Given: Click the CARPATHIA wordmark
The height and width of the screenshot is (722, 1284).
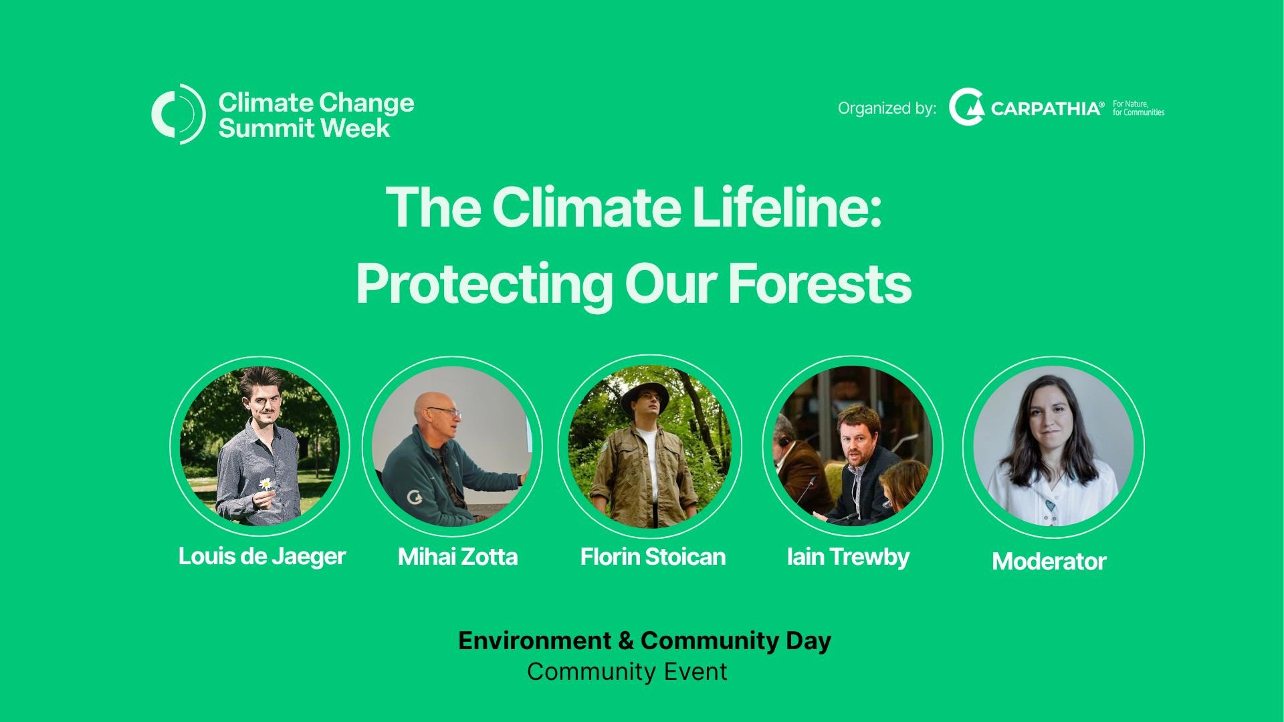Looking at the screenshot, I should (x=1047, y=108).
